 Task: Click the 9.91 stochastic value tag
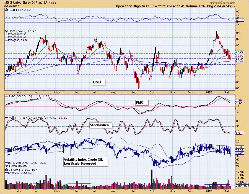click(239, 133)
